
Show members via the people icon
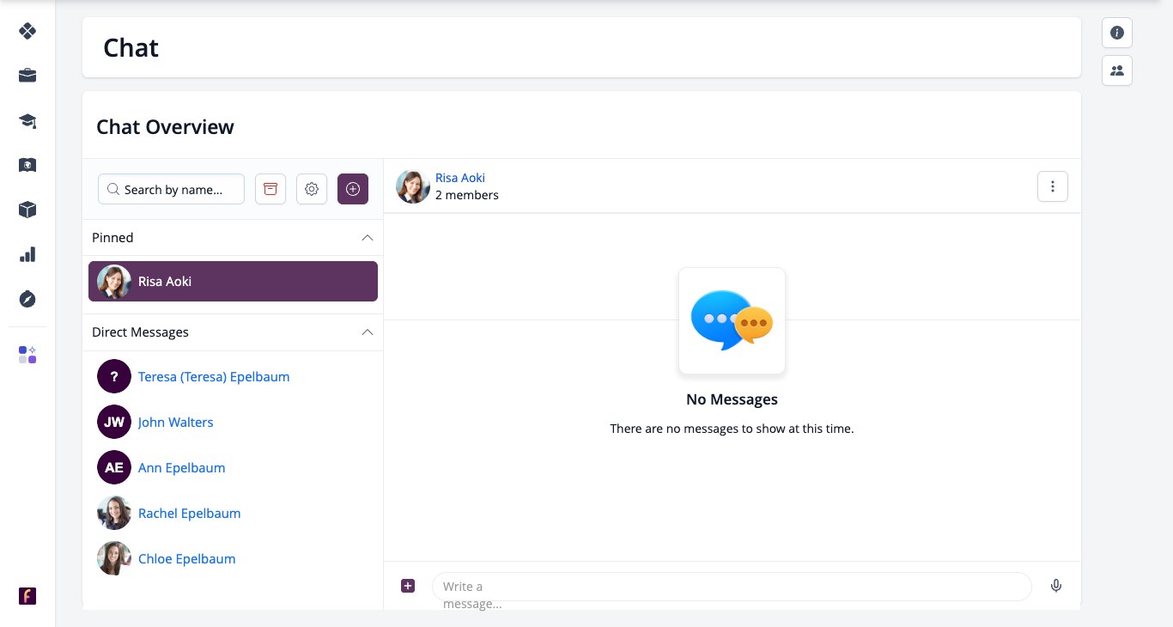coord(1117,70)
